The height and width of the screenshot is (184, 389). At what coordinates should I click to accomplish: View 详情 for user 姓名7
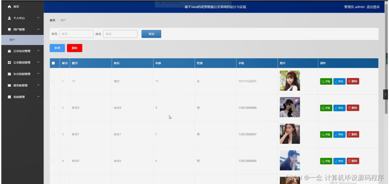pos(326,135)
